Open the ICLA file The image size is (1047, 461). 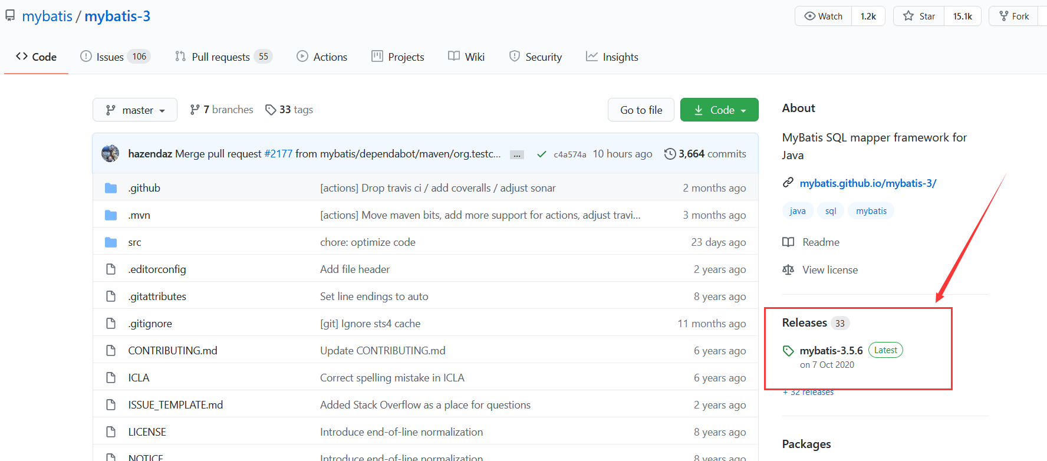pos(139,378)
